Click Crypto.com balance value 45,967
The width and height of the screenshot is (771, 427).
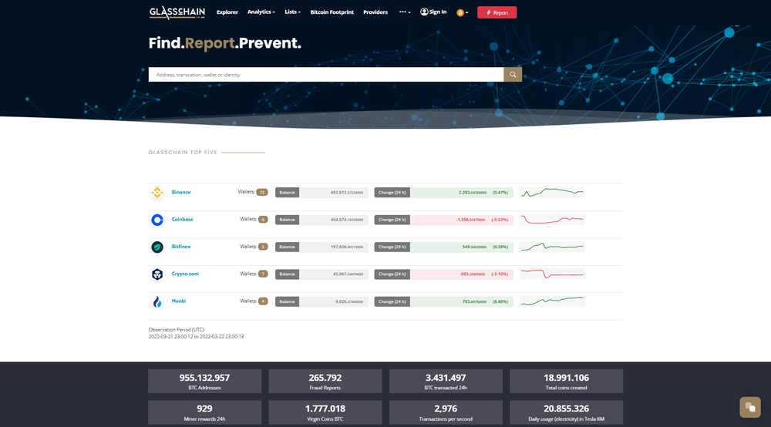click(348, 274)
